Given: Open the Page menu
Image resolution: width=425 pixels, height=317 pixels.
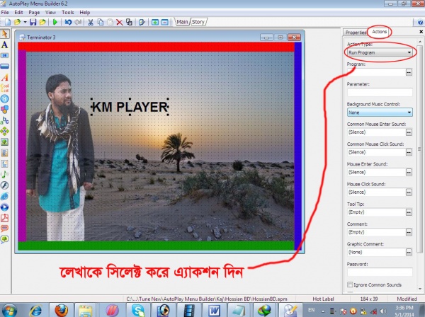Looking at the screenshot, I should pos(34,13).
